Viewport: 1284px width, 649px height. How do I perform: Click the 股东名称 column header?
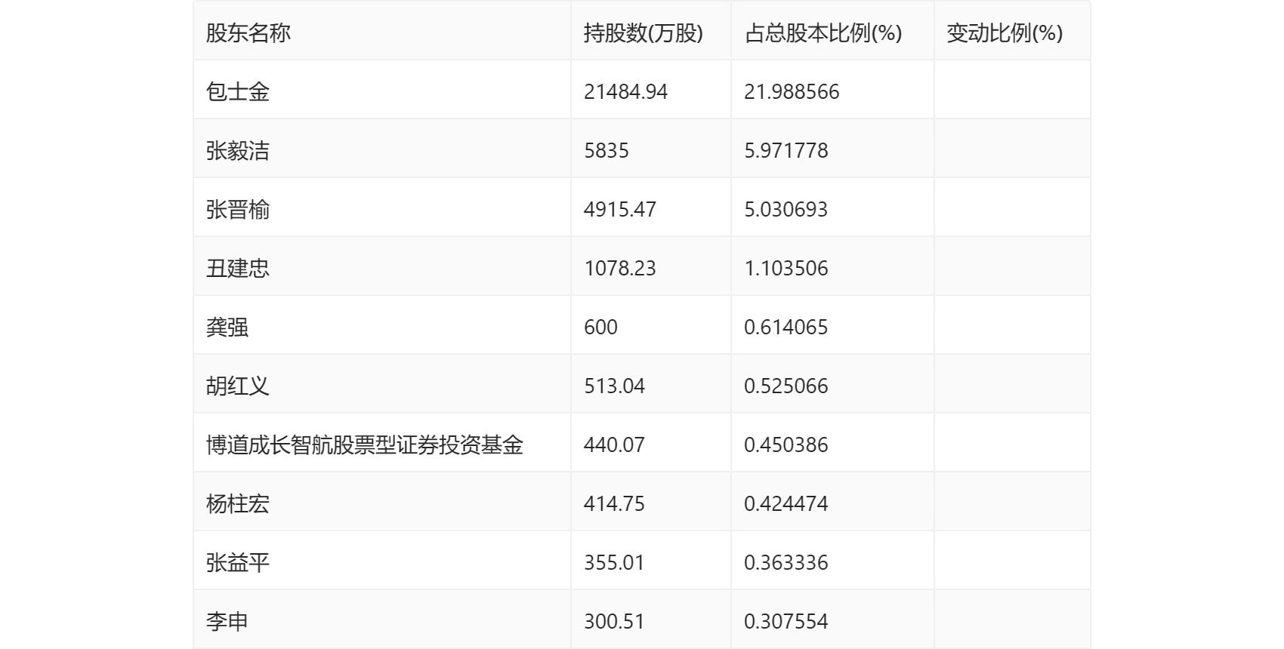coord(248,32)
